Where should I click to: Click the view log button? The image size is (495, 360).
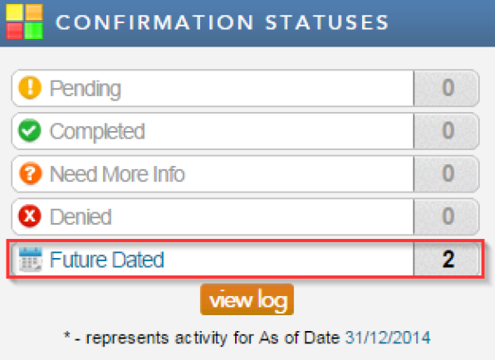pyautogui.click(x=247, y=299)
